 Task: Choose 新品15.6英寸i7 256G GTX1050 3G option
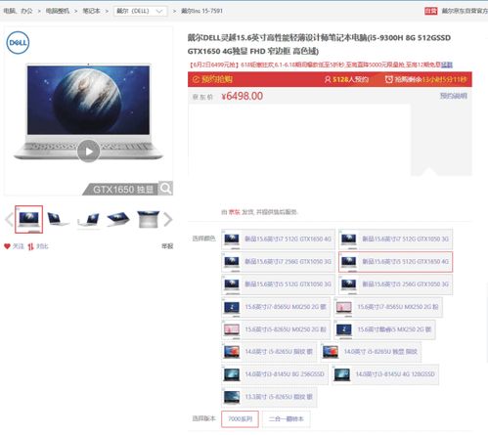click(278, 262)
